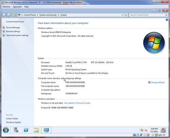The width and height of the screenshot is (170, 138).
Task: Expand the Control Panel breadcrumb arrow
Action: [x=37, y=15]
